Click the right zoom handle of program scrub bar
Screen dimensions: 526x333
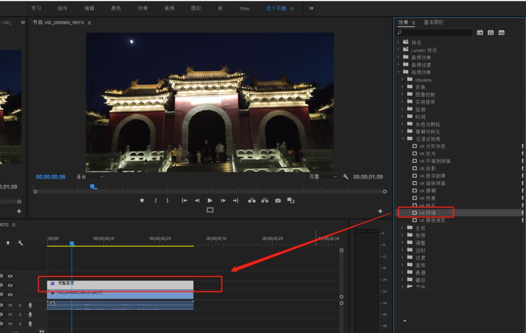tap(385, 192)
